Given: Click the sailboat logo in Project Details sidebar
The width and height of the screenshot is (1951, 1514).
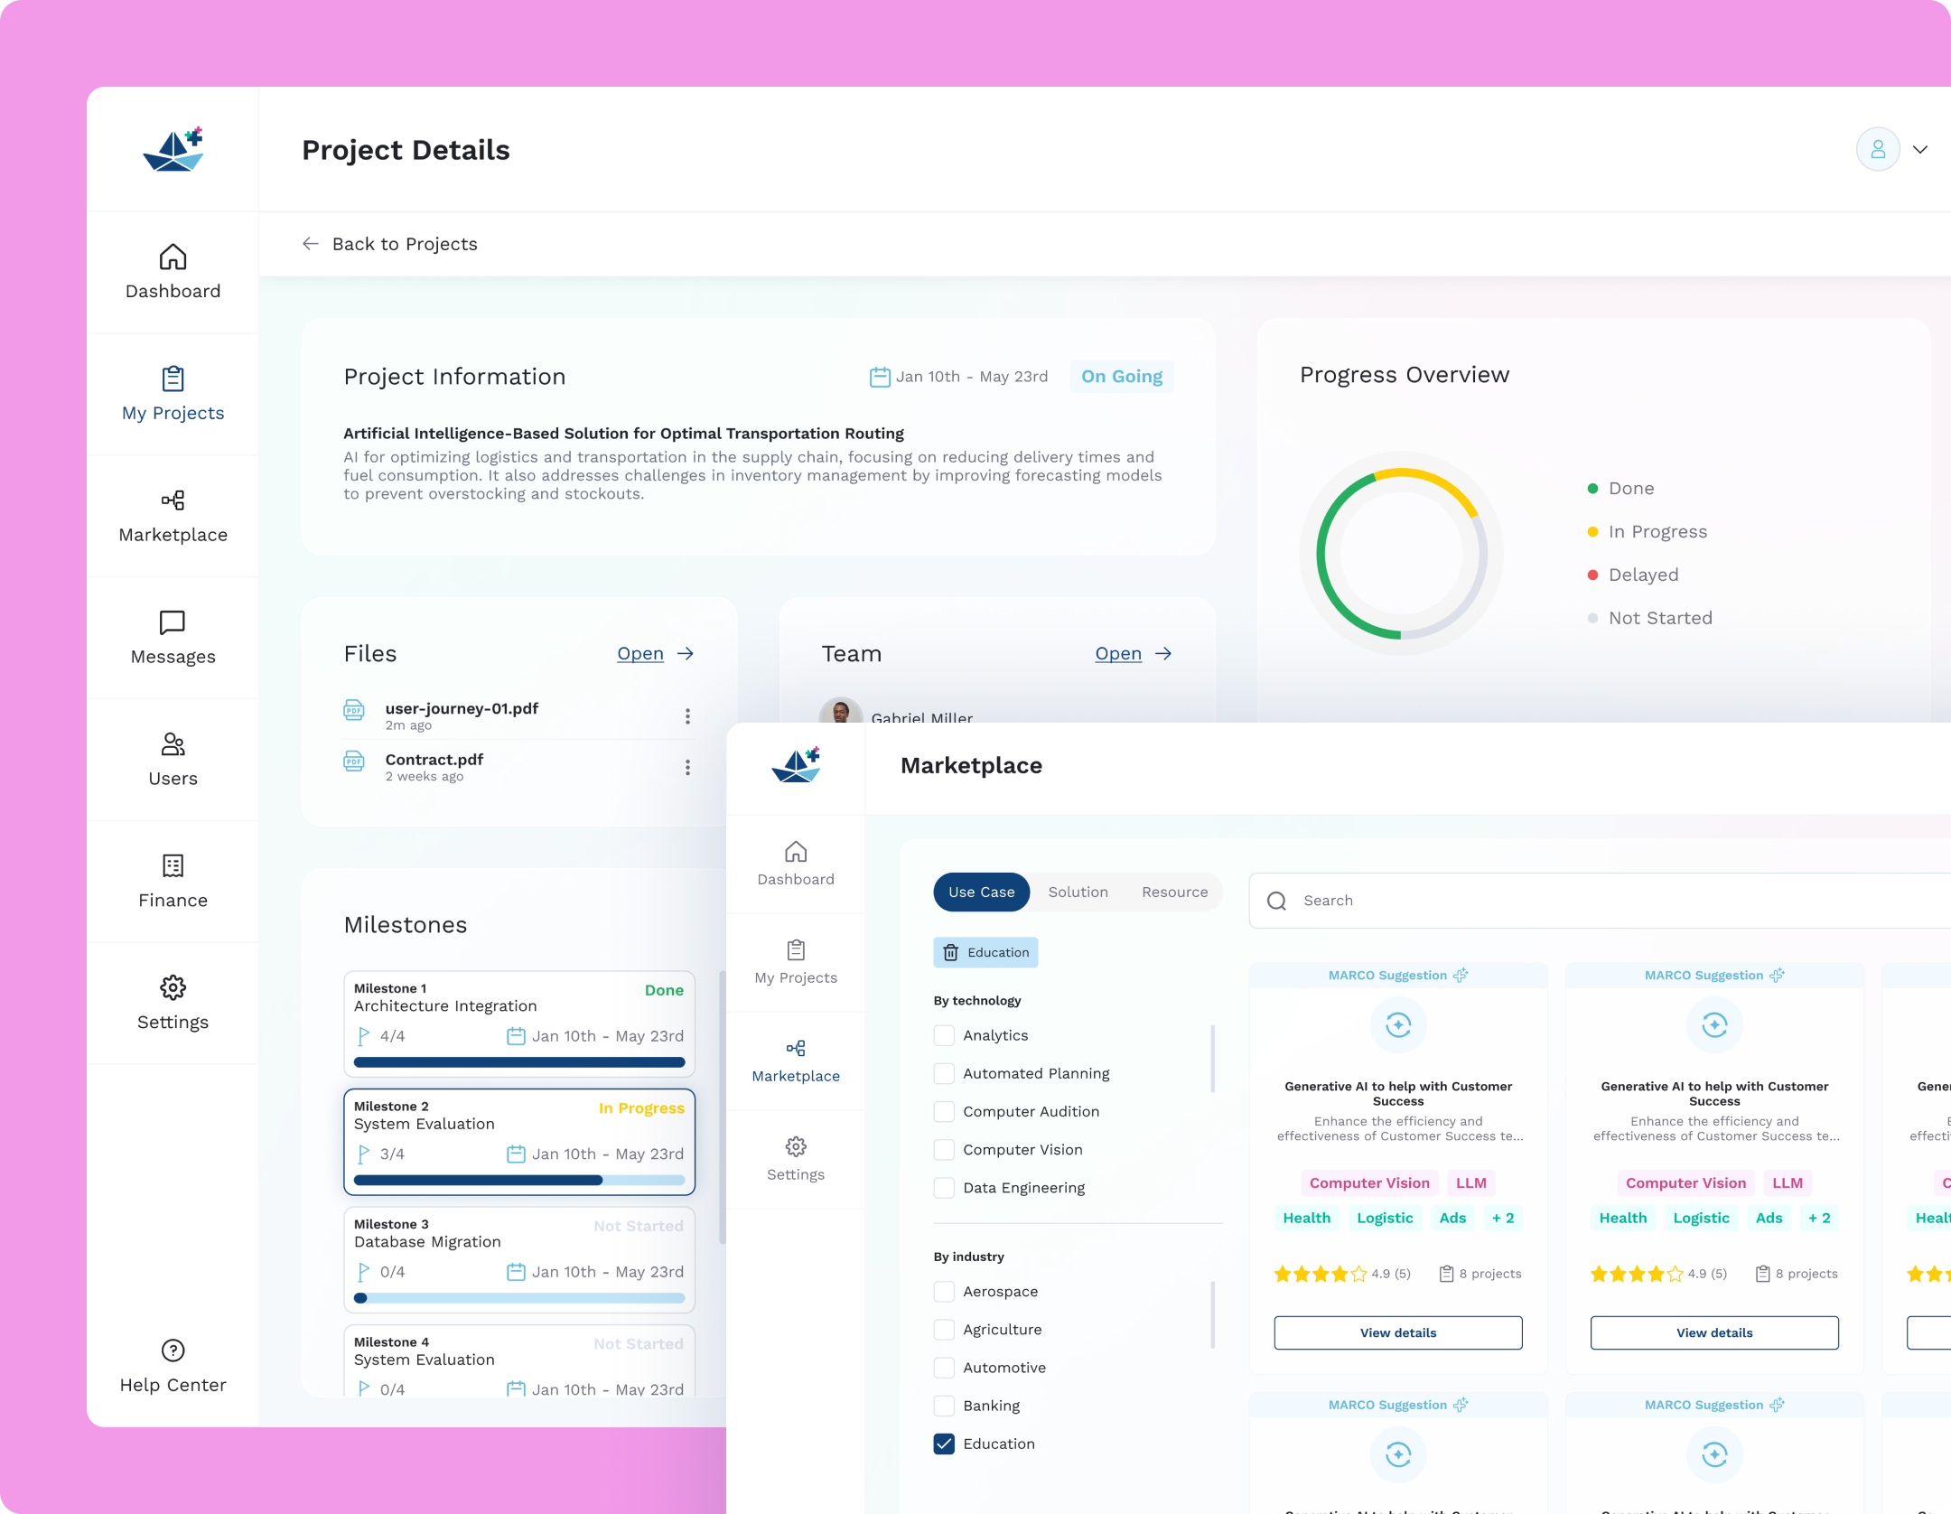Looking at the screenshot, I should click(x=173, y=149).
